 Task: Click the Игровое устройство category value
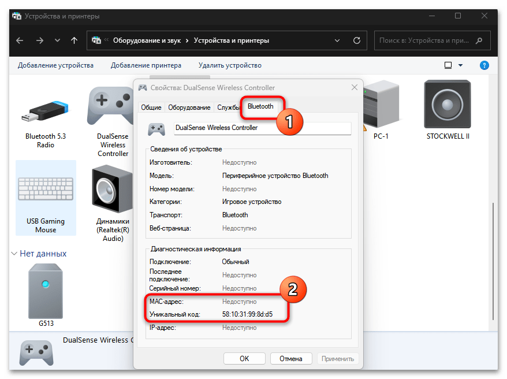(252, 202)
